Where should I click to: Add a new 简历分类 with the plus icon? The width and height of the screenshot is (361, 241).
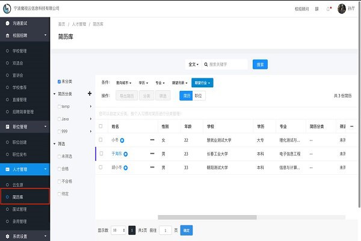click(x=90, y=93)
